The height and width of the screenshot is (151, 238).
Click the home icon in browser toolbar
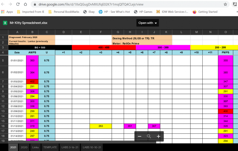26,4
